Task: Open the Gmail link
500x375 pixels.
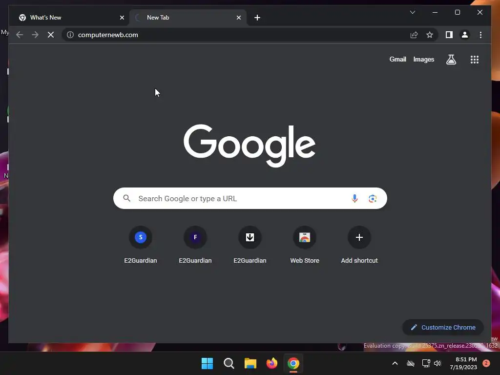Action: pos(397,59)
